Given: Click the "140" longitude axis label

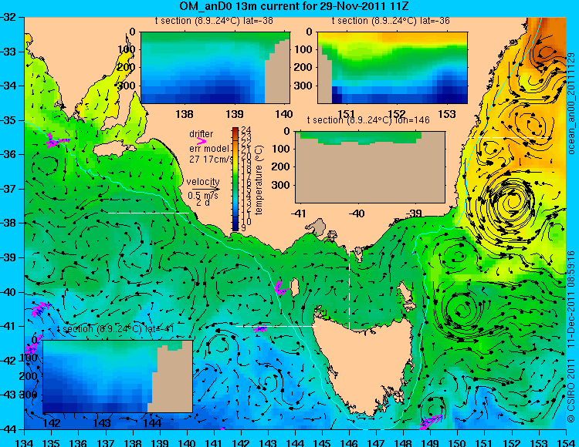Looking at the screenshot, I should click(x=187, y=442).
